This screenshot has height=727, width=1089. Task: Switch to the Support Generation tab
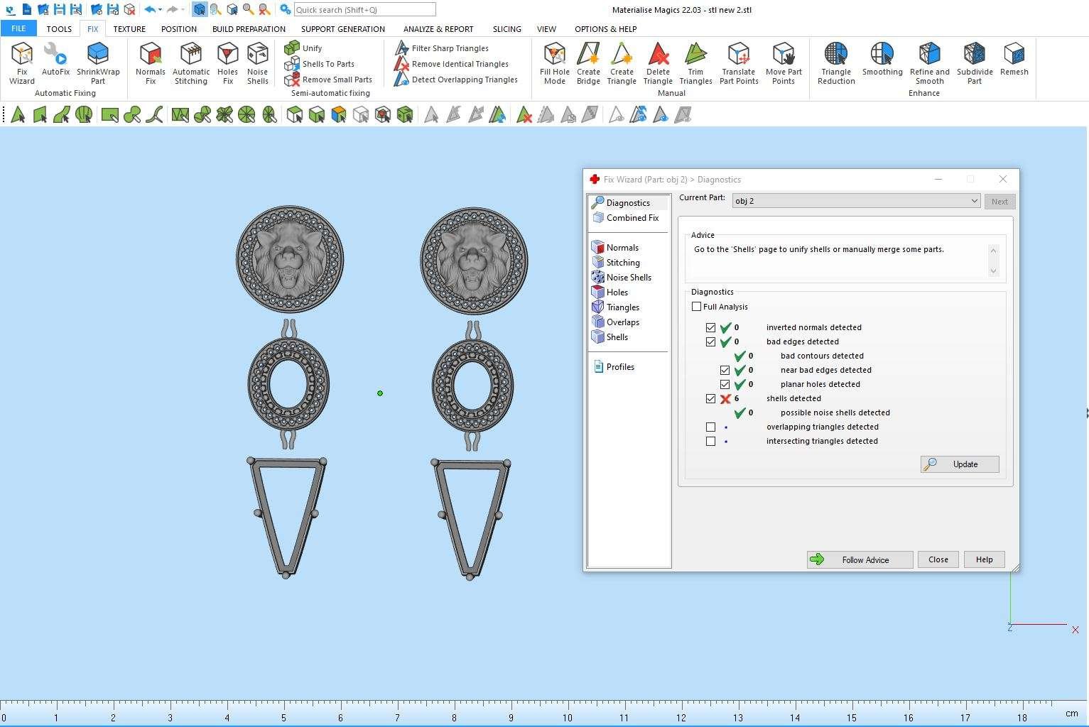(x=342, y=29)
